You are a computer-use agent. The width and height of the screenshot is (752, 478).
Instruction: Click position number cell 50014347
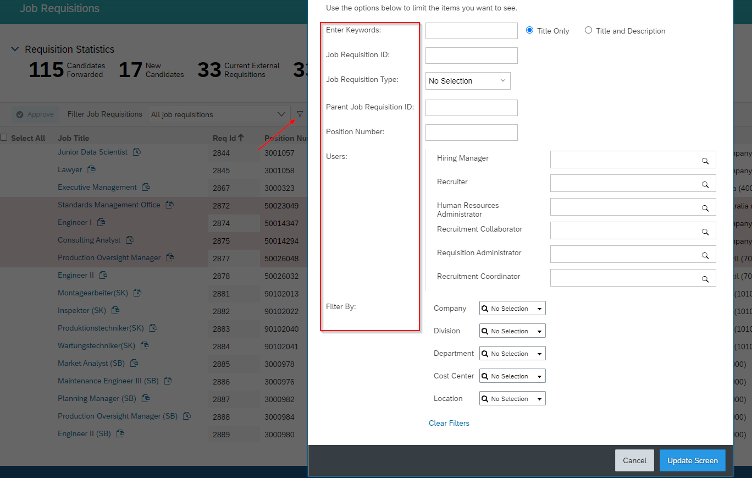(x=281, y=223)
